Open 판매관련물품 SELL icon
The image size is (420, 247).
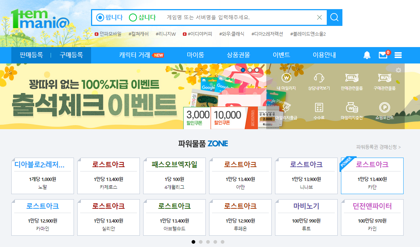tap(352, 78)
